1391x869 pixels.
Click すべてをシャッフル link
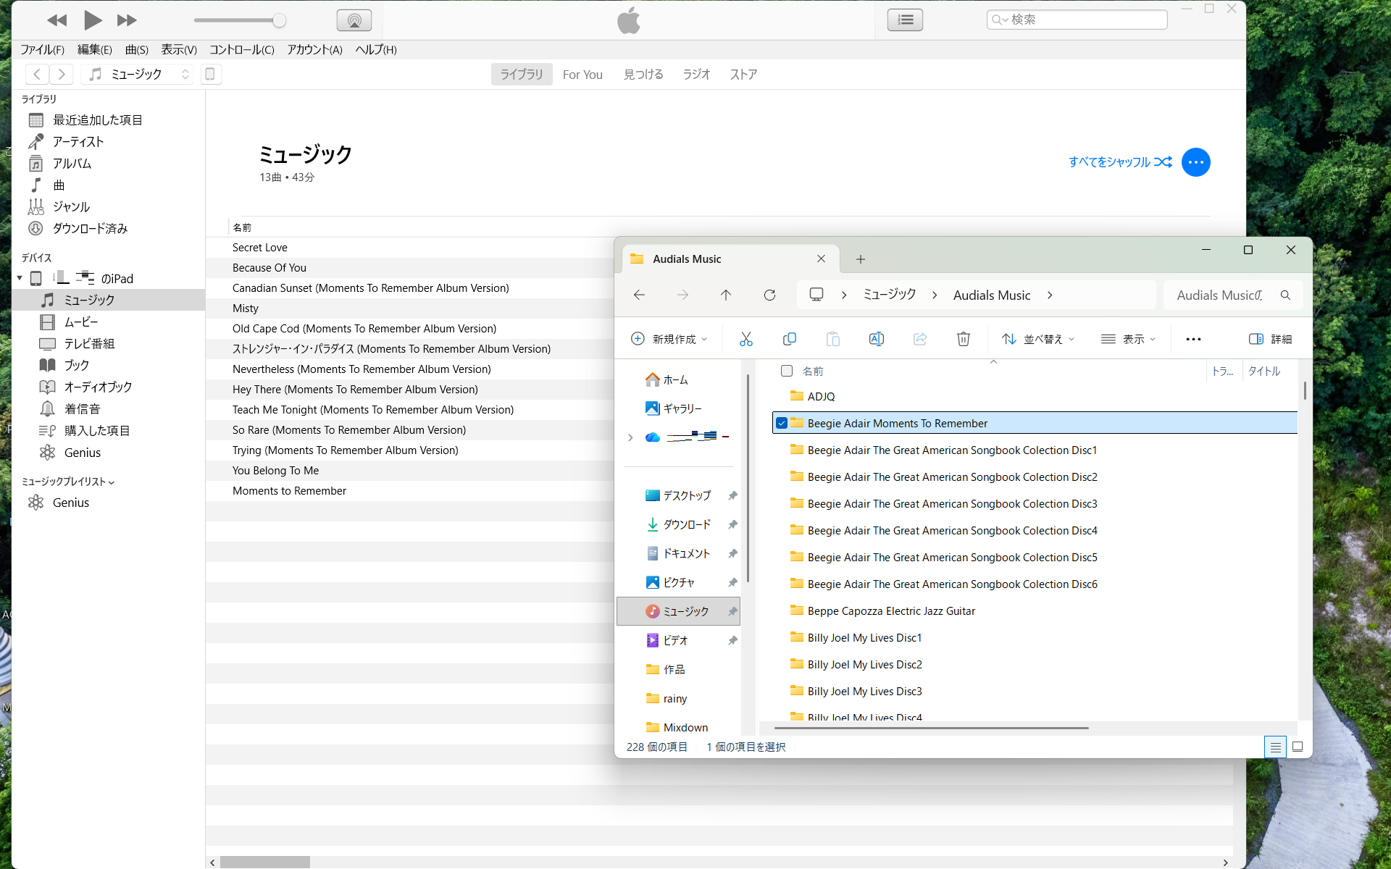1120,162
